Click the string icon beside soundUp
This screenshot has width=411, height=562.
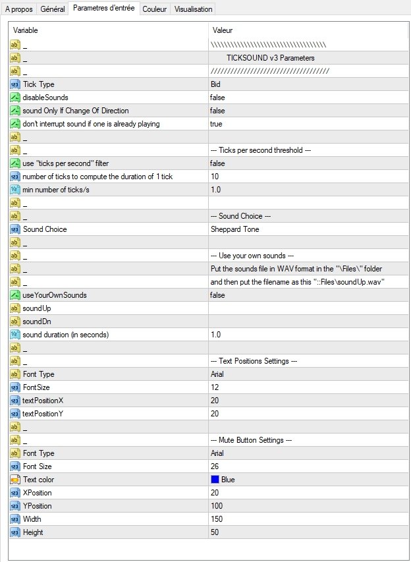click(15, 308)
